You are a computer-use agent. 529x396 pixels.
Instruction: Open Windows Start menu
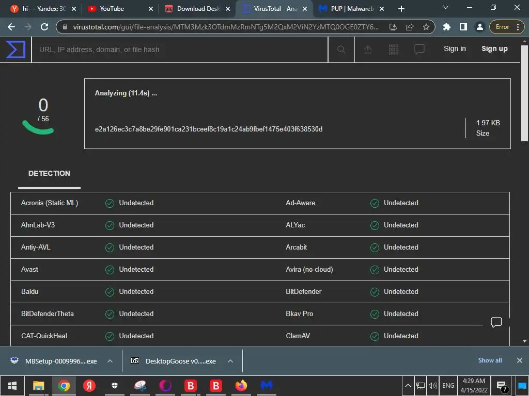pyautogui.click(x=12, y=386)
